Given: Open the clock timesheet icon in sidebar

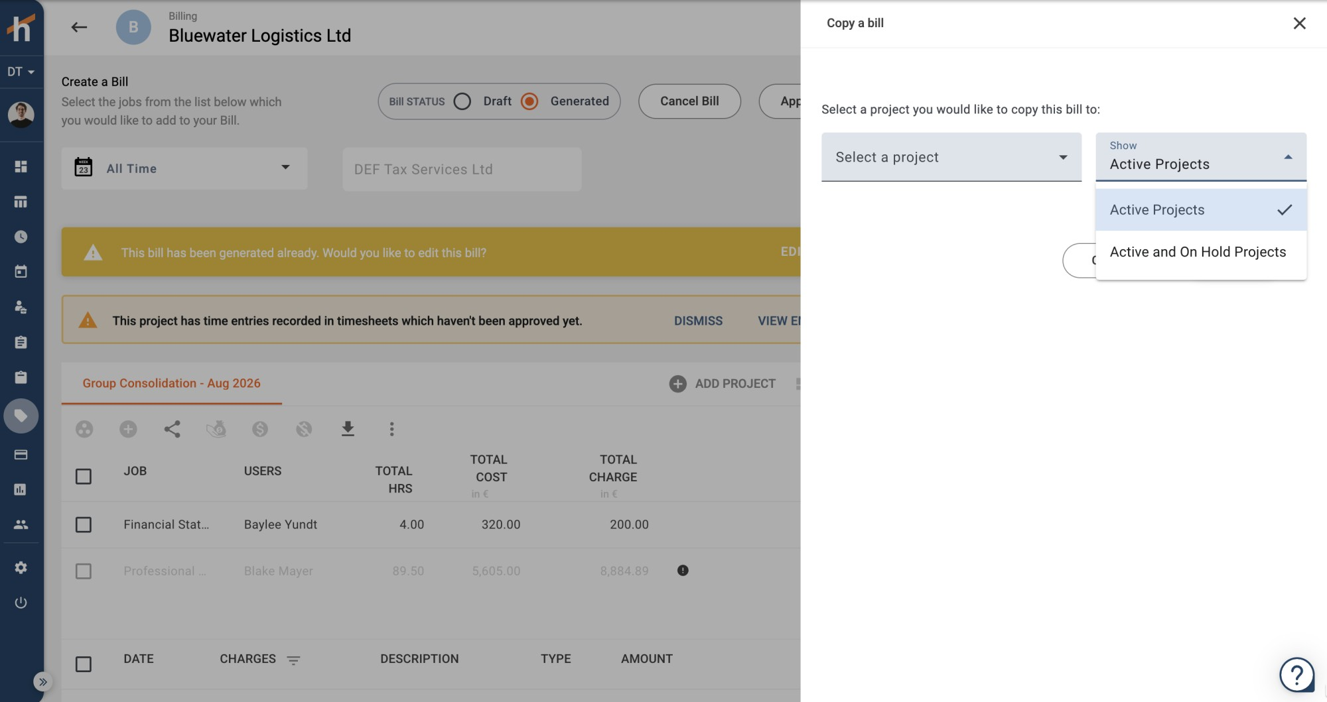Looking at the screenshot, I should (x=21, y=237).
